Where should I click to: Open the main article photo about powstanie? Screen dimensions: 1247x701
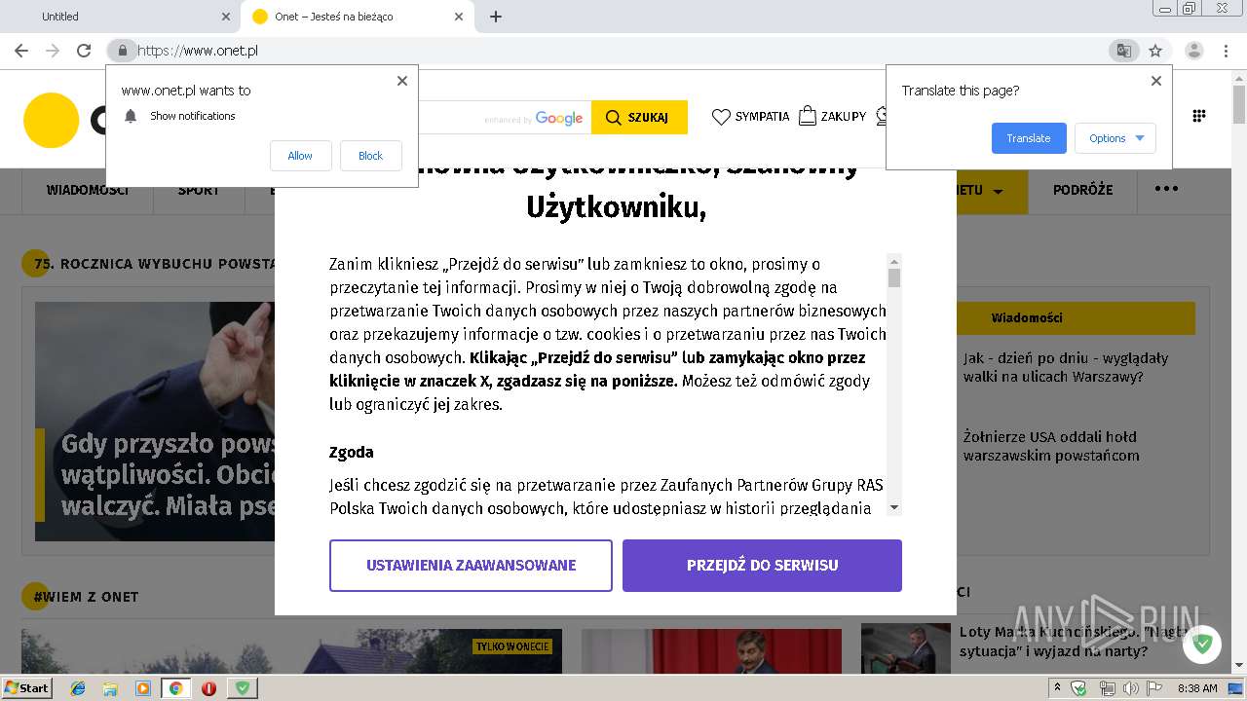pyautogui.click(x=156, y=422)
